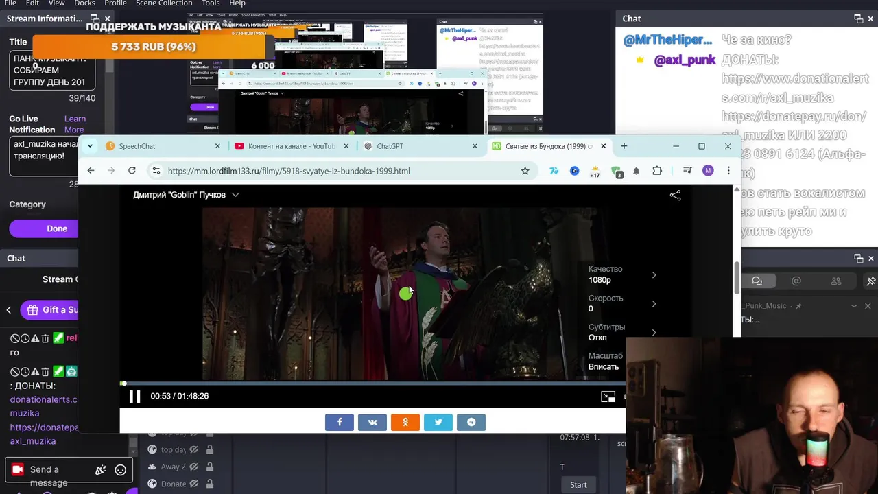Click the Go Live Notification text field
The height and width of the screenshot is (494, 878).
click(x=44, y=156)
